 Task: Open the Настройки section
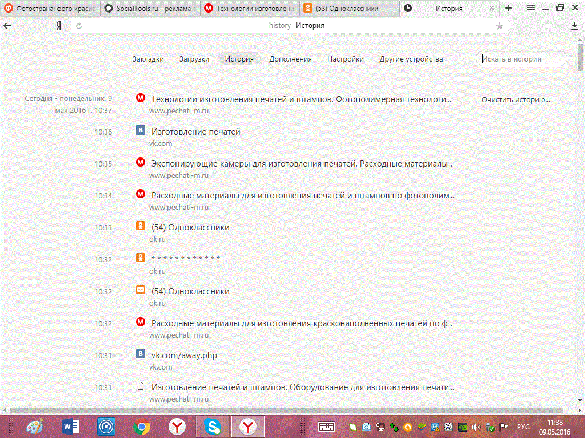[x=345, y=59]
